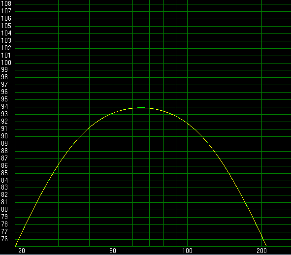Click the y-axis label 95

tap(4, 99)
